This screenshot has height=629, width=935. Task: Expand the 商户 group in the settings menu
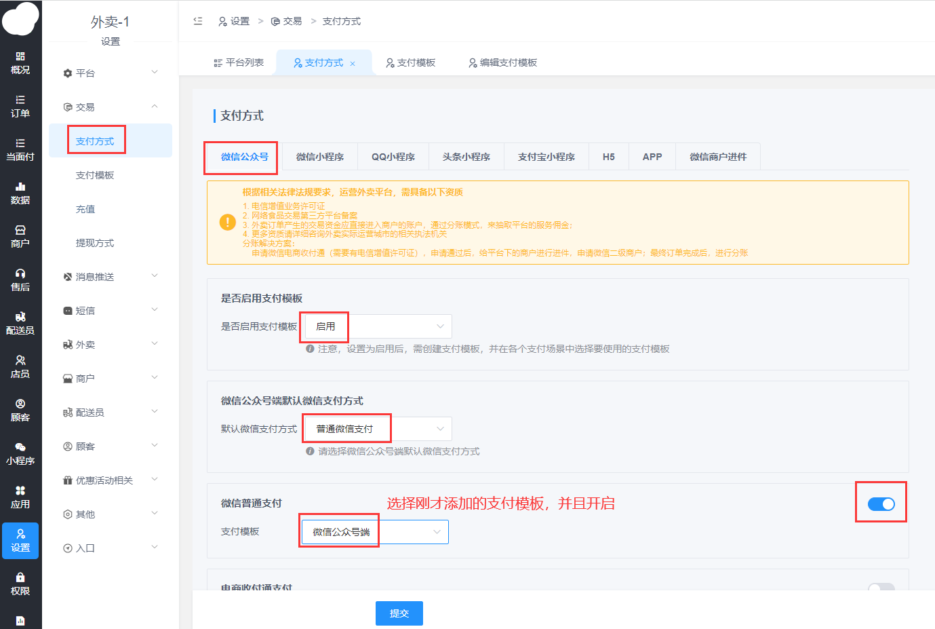coord(111,378)
